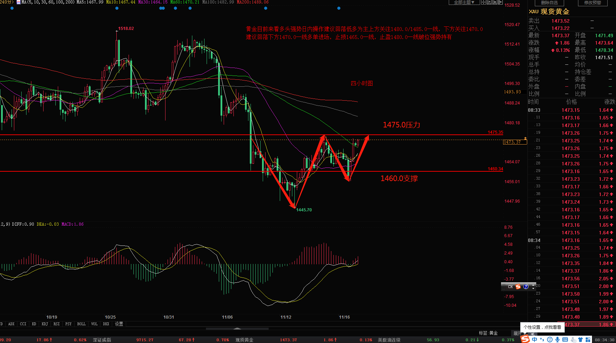The height and width of the screenshot is (343, 616).
Task: Click the 11/12 date on time axis
Action: tap(286, 317)
